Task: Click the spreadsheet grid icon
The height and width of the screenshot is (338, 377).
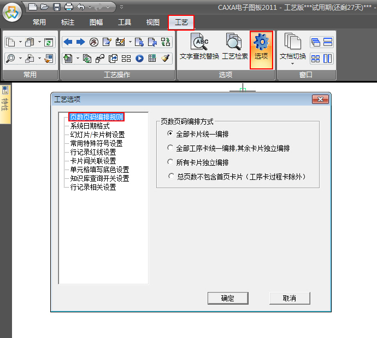Action: pyautogui.click(x=152, y=58)
